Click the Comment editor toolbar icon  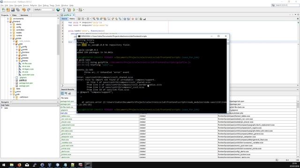point(141,19)
